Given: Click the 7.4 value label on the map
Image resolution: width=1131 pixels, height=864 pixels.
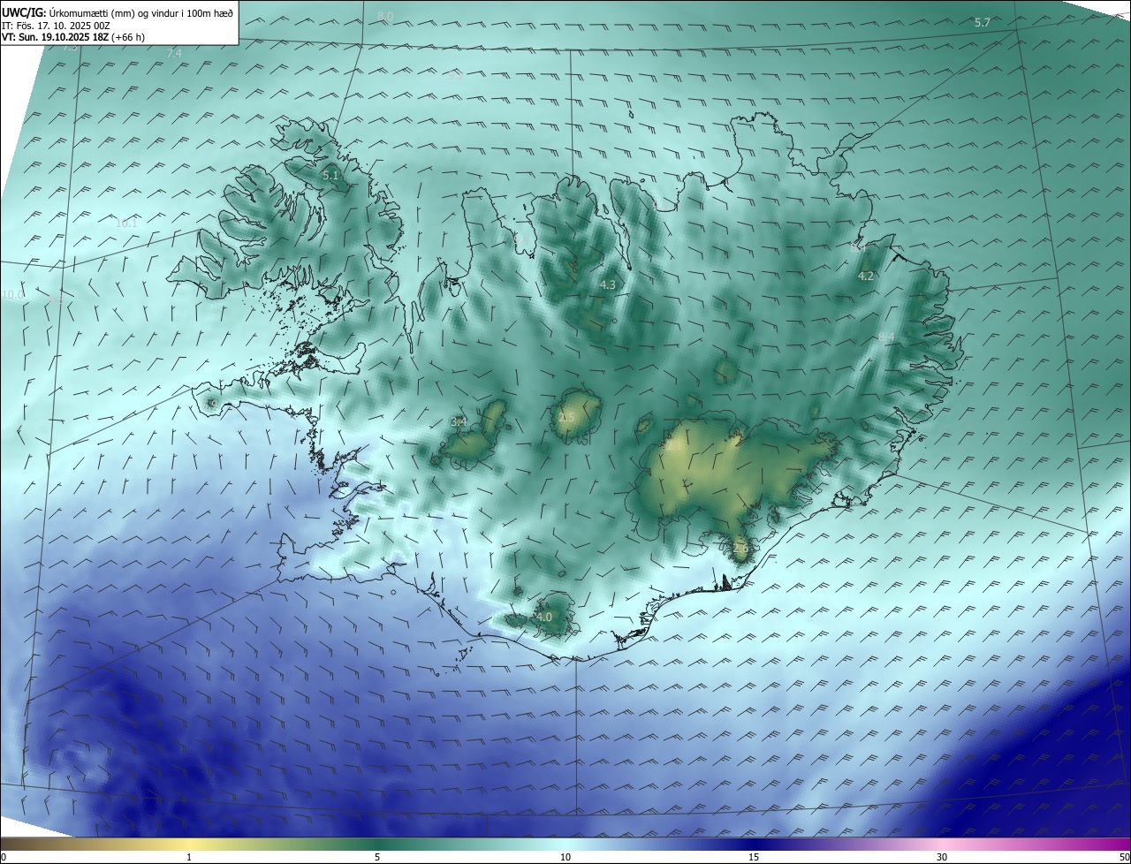Looking at the screenshot, I should coord(174,54).
